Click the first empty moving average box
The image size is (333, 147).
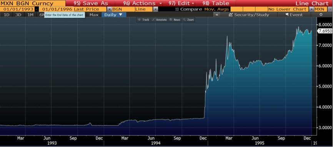coord(236,9)
